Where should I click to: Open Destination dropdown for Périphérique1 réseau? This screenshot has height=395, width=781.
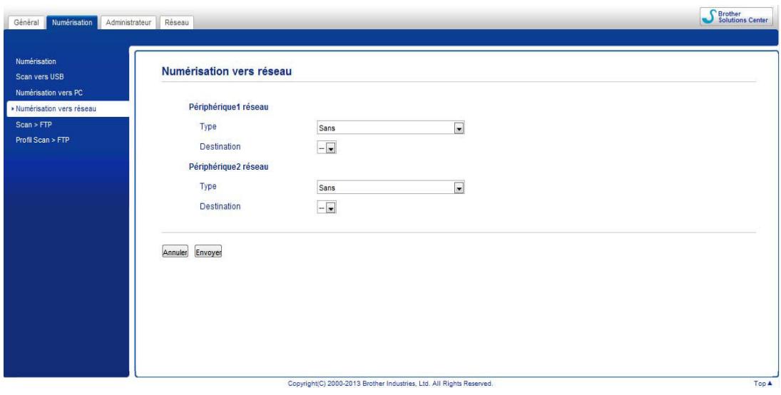[x=327, y=148]
